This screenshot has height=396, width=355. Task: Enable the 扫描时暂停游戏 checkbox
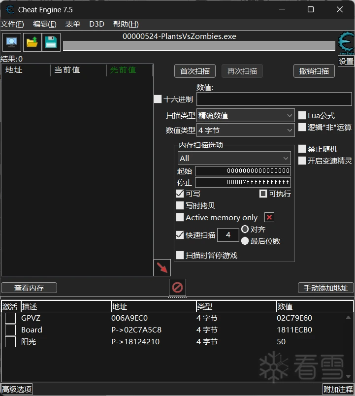click(180, 255)
